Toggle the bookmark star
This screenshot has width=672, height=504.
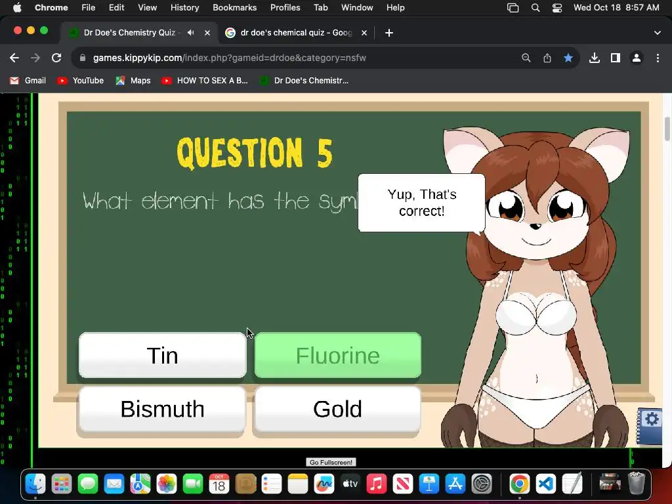568,58
